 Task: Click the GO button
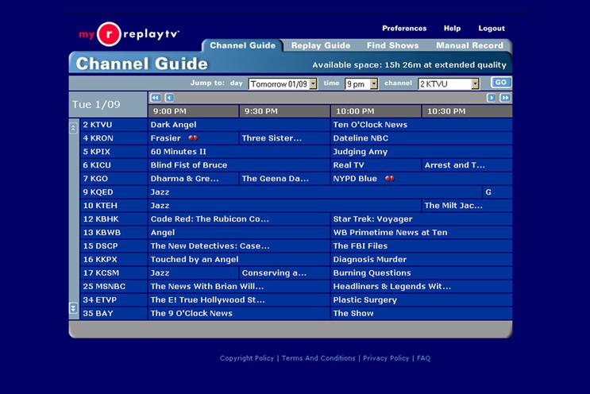(500, 83)
